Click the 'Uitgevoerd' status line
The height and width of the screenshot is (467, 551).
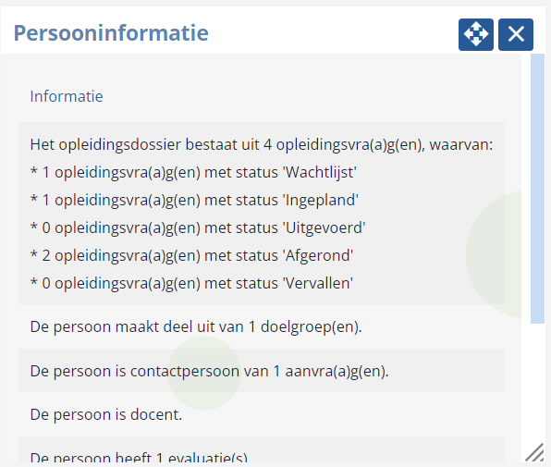pyautogui.click(x=198, y=228)
